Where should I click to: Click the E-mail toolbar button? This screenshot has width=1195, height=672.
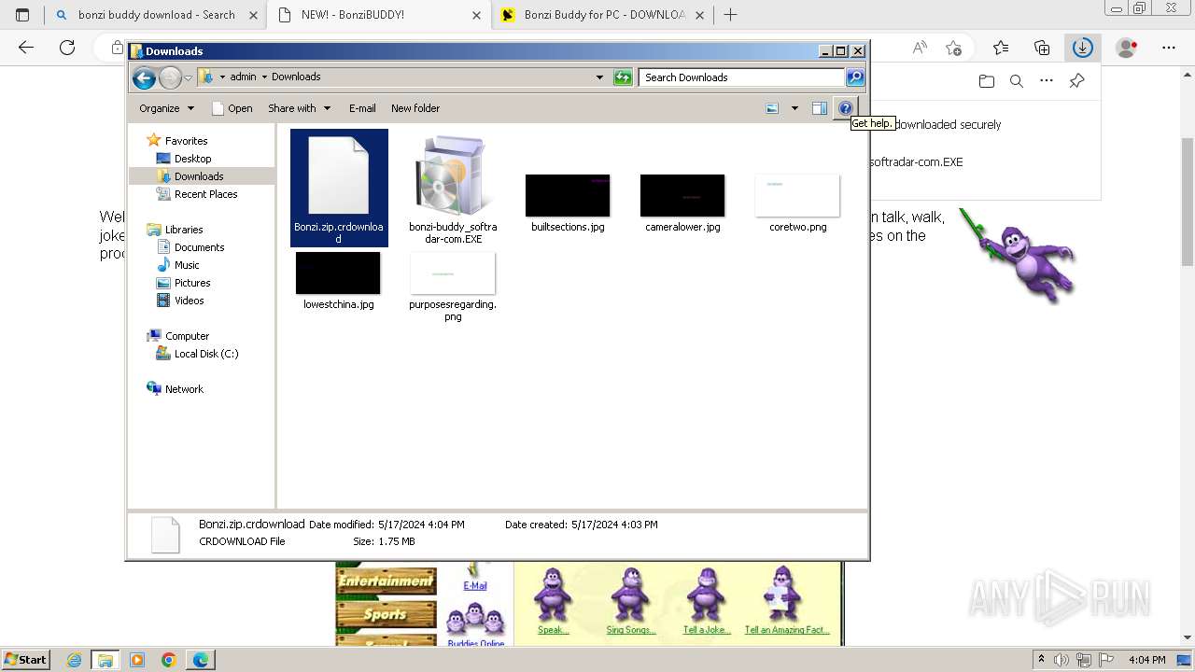(362, 108)
